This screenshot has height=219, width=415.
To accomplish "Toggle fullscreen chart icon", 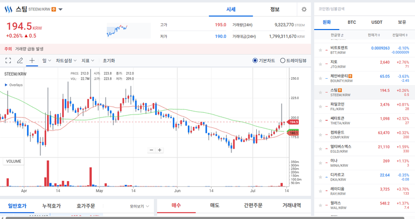I will tap(8, 61).
